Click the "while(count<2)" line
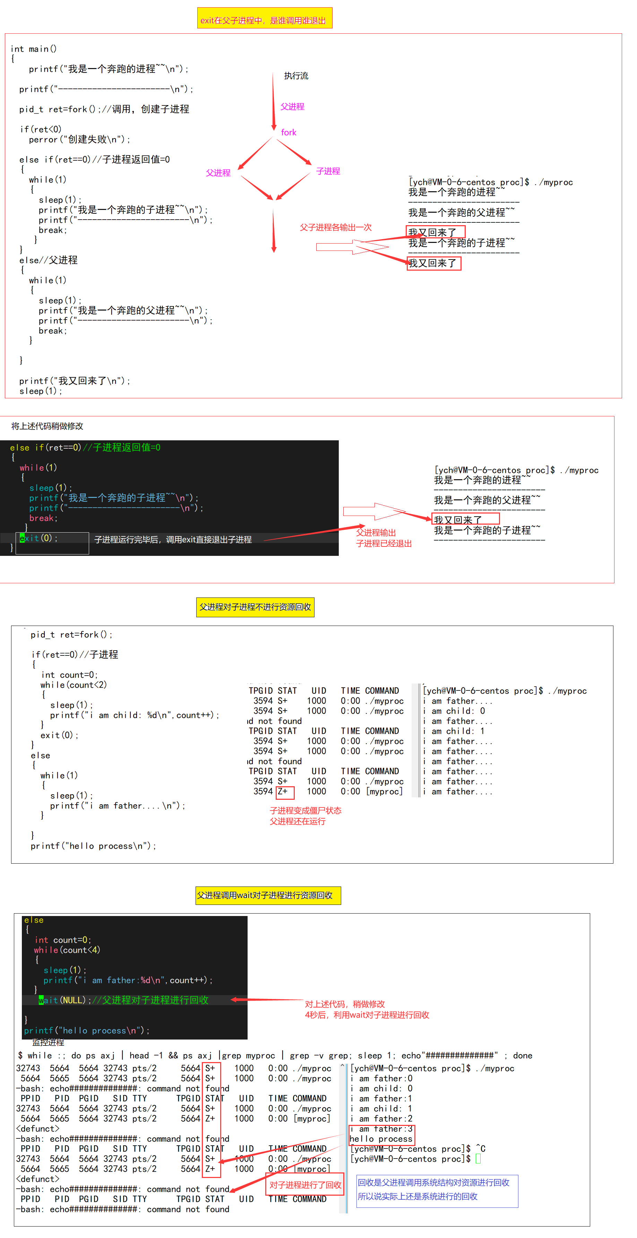The width and height of the screenshot is (637, 1238). pyautogui.click(x=74, y=685)
